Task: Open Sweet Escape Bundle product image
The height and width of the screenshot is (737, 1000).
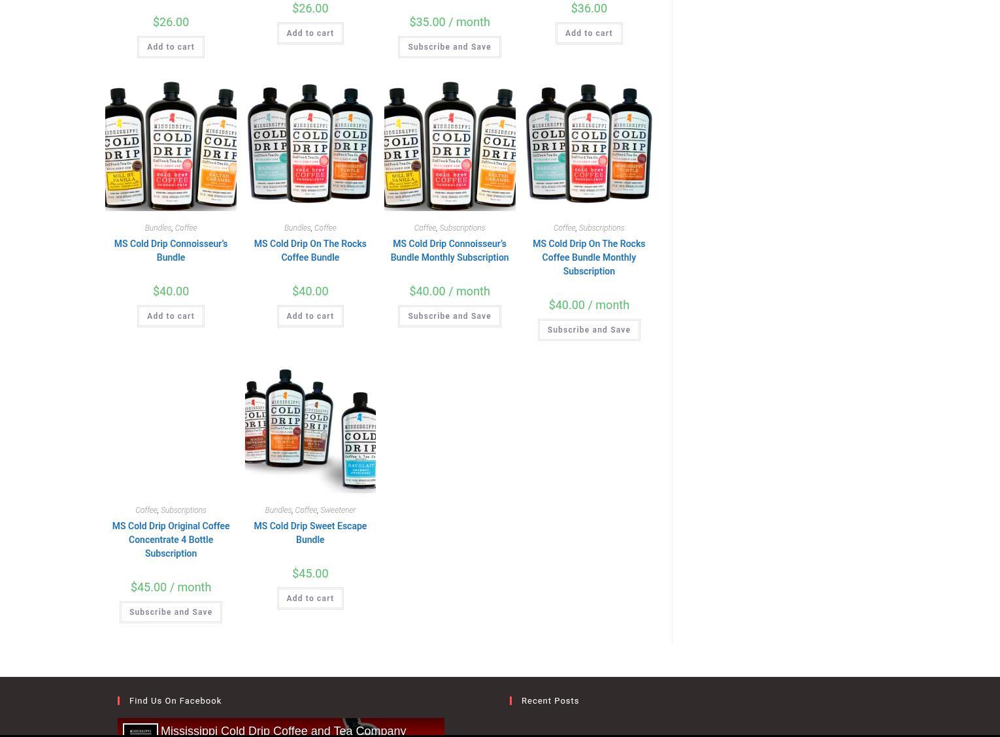Action: (310, 428)
